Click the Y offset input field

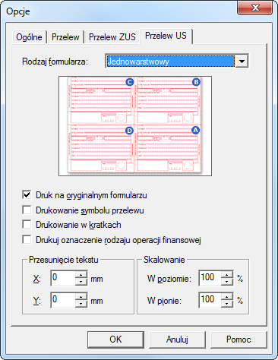63,300
